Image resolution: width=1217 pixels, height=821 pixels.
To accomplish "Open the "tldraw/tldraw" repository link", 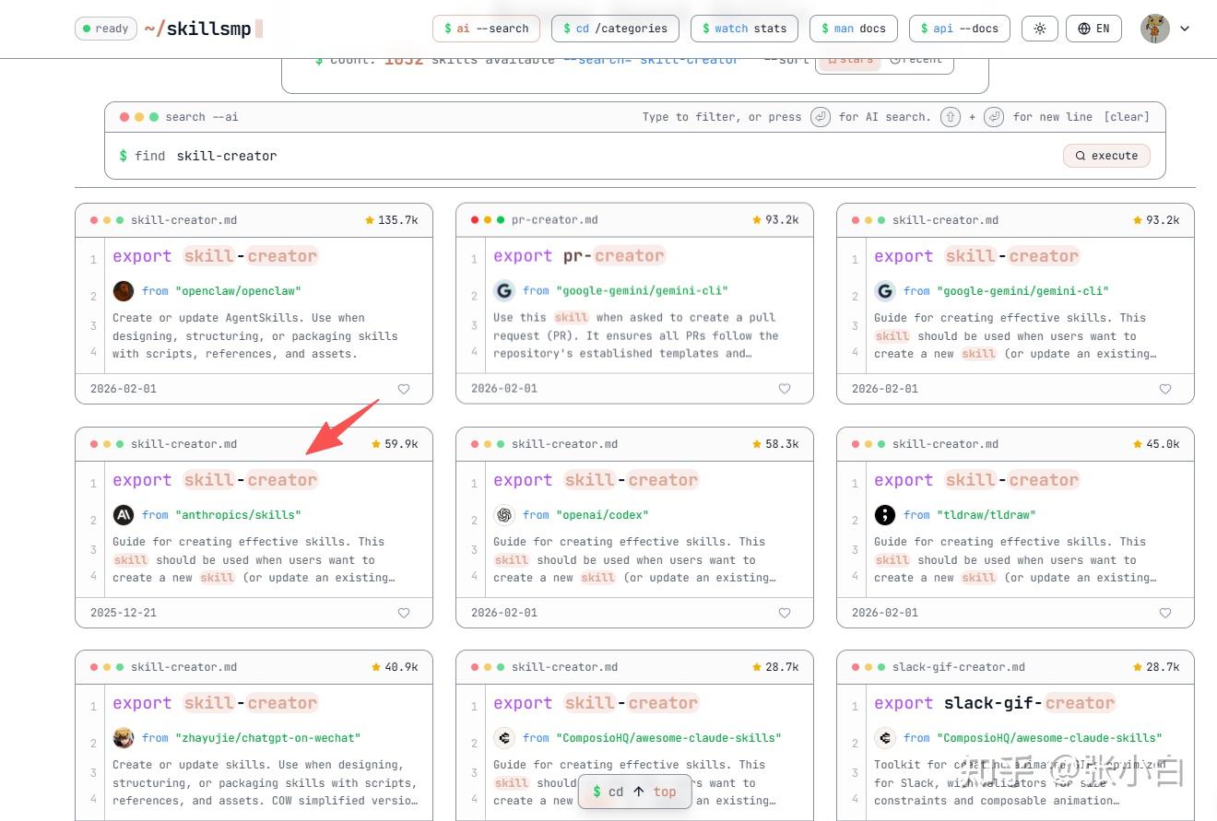I will click(987, 515).
